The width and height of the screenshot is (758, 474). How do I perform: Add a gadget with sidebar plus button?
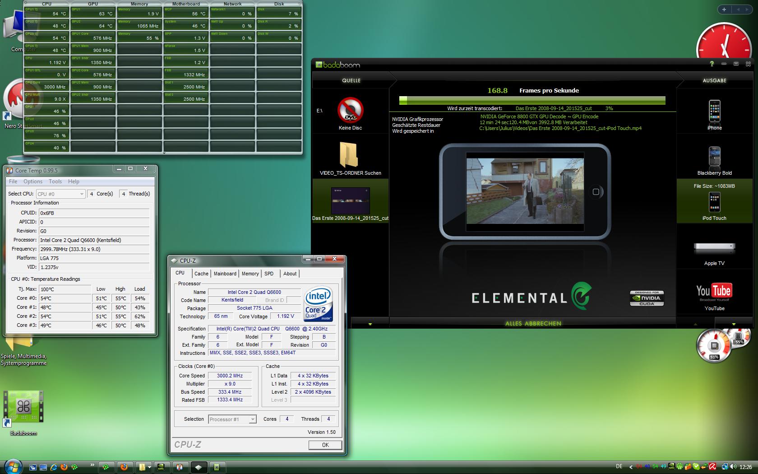(724, 9)
